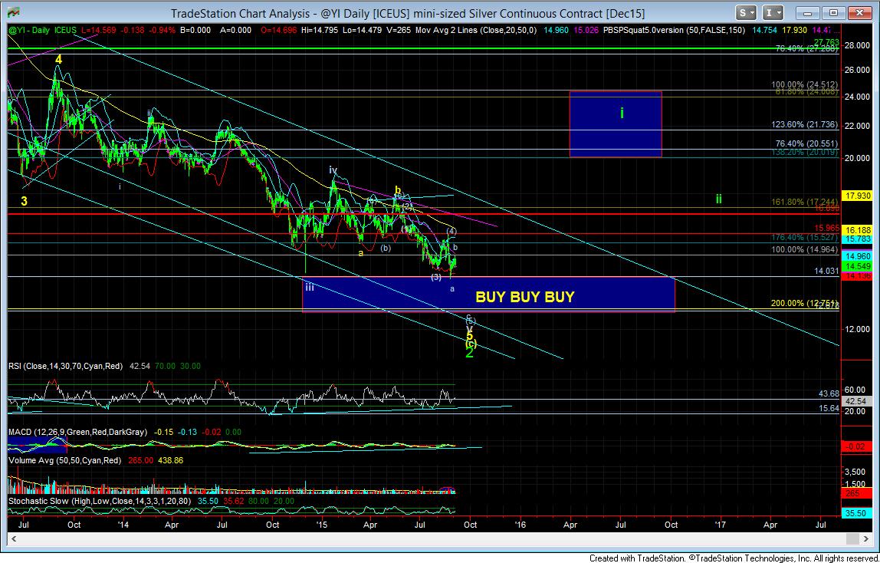Click the TradeStation icon in title bar
This screenshot has height=563, width=880.
click(14, 13)
